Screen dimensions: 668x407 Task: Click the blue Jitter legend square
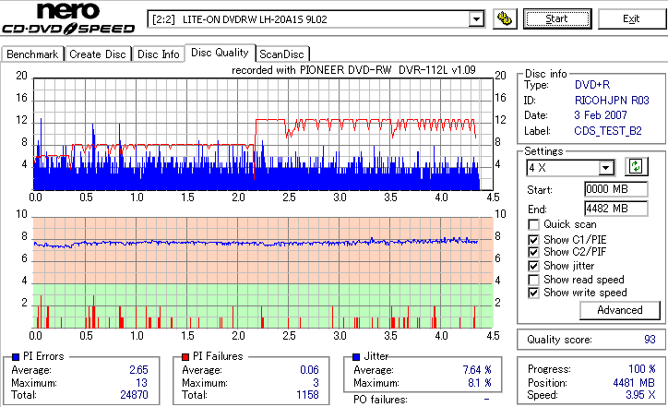tap(356, 357)
